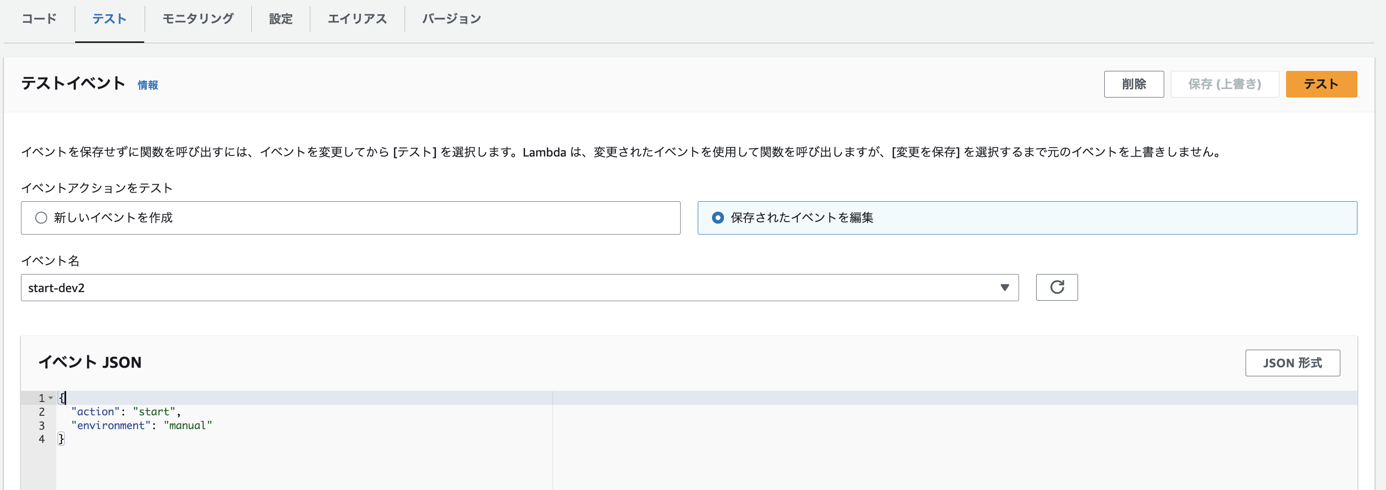This screenshot has width=1386, height=490.
Task: Click inside the イベント JSON editor
Action: pos(269,425)
